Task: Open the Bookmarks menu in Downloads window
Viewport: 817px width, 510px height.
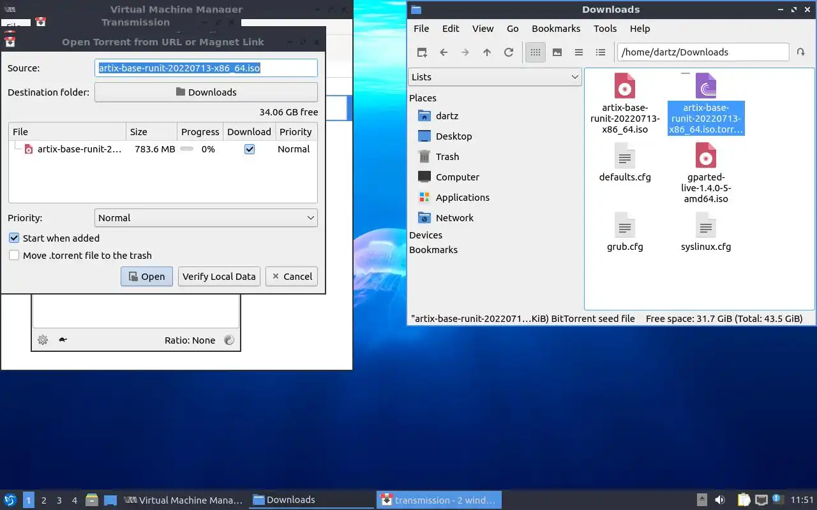Action: click(556, 28)
